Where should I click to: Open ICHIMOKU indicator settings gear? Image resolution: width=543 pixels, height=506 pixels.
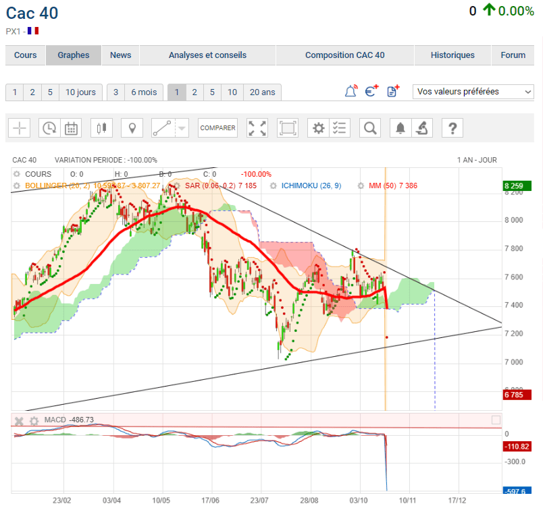pyautogui.click(x=274, y=186)
